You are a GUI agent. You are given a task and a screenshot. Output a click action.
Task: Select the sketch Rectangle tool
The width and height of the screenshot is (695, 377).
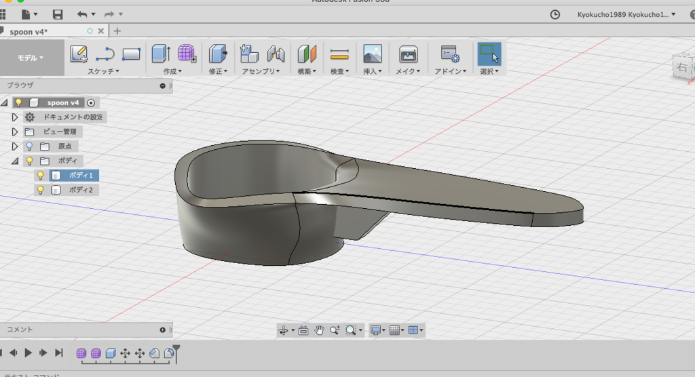(x=131, y=54)
